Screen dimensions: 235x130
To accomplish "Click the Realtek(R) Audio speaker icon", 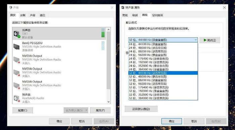I will pyautogui.click(x=17, y=99).
